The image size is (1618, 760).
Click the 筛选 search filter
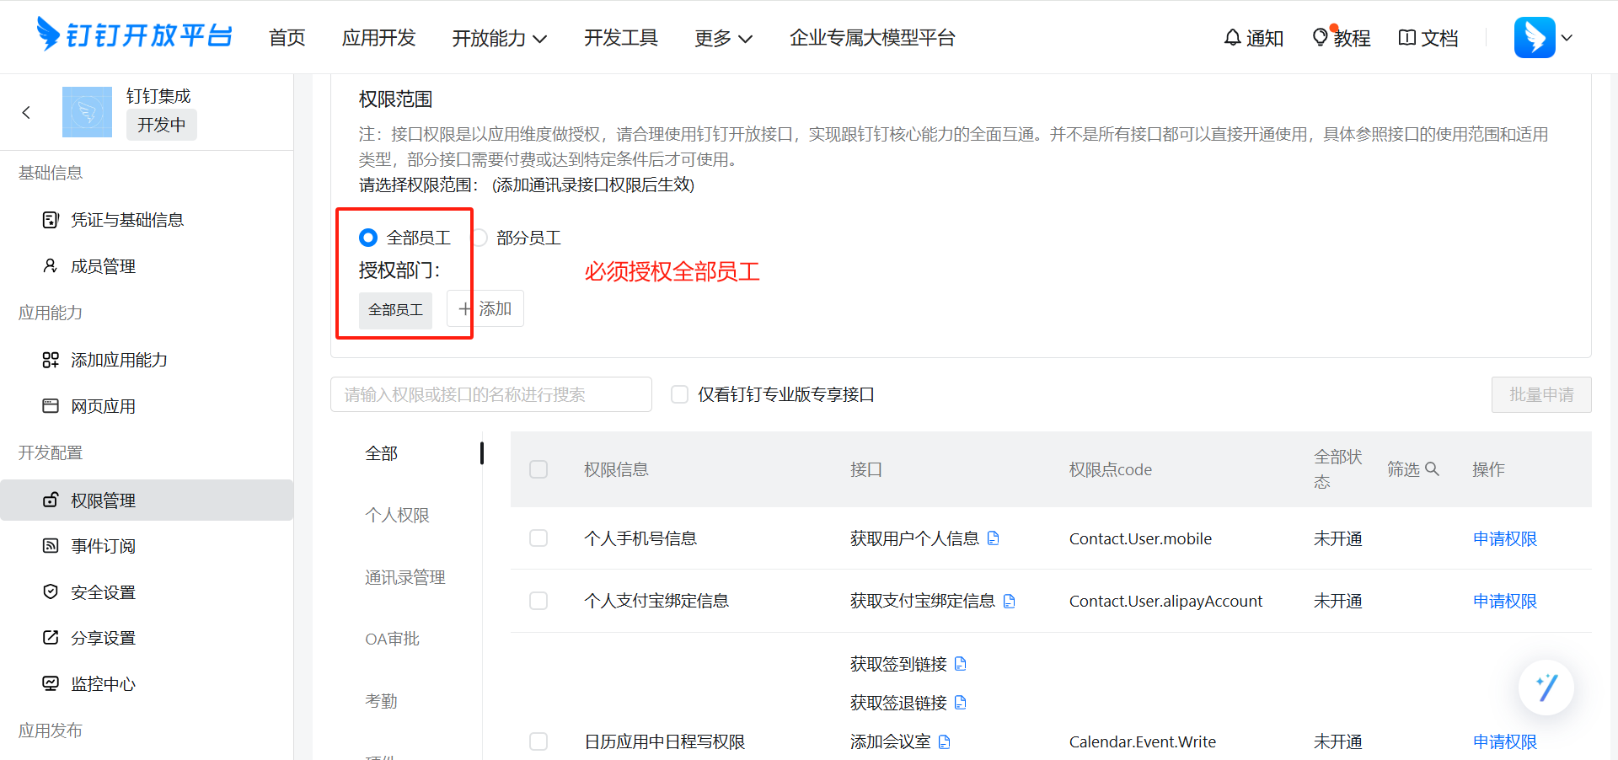(x=1413, y=469)
